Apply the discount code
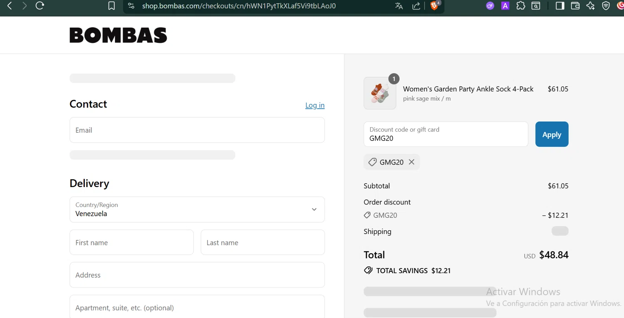This screenshot has width=624, height=318. (x=552, y=134)
